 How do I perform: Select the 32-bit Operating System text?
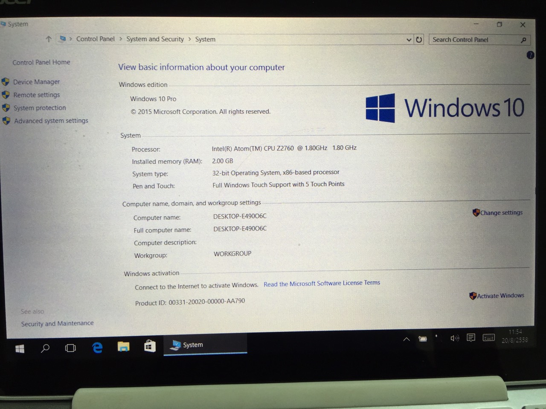pos(276,173)
